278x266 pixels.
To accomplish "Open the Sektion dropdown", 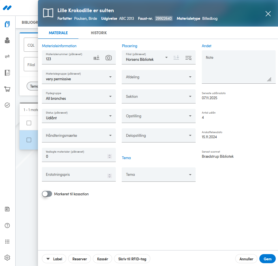I will [159, 96].
